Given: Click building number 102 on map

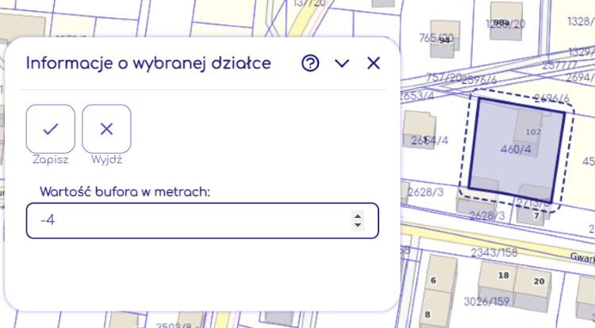Looking at the screenshot, I should tap(533, 132).
